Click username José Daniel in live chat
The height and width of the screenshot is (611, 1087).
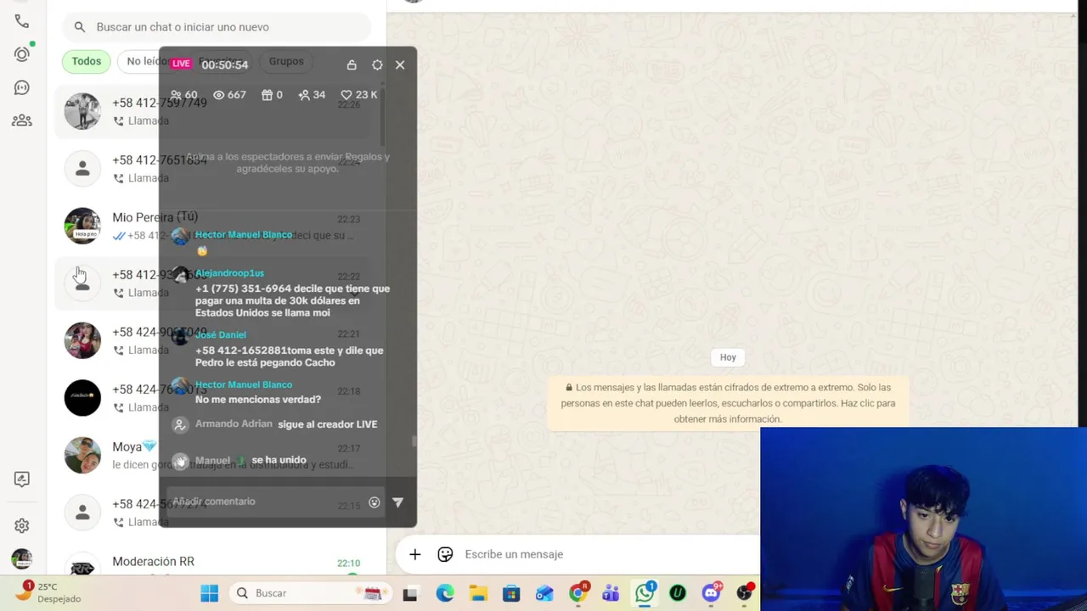220,335
